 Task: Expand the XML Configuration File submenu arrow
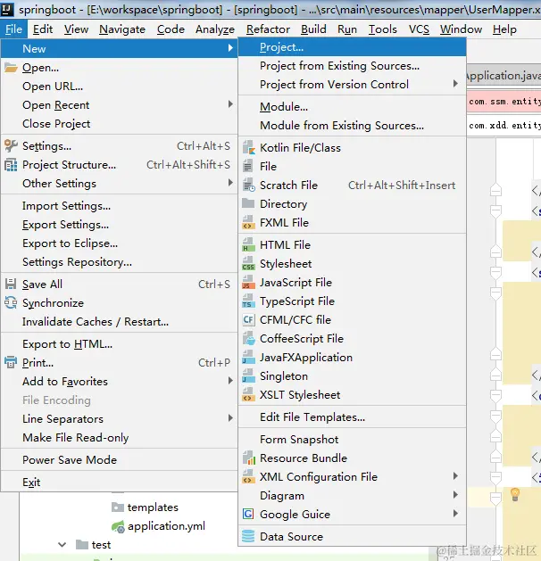pos(455,476)
